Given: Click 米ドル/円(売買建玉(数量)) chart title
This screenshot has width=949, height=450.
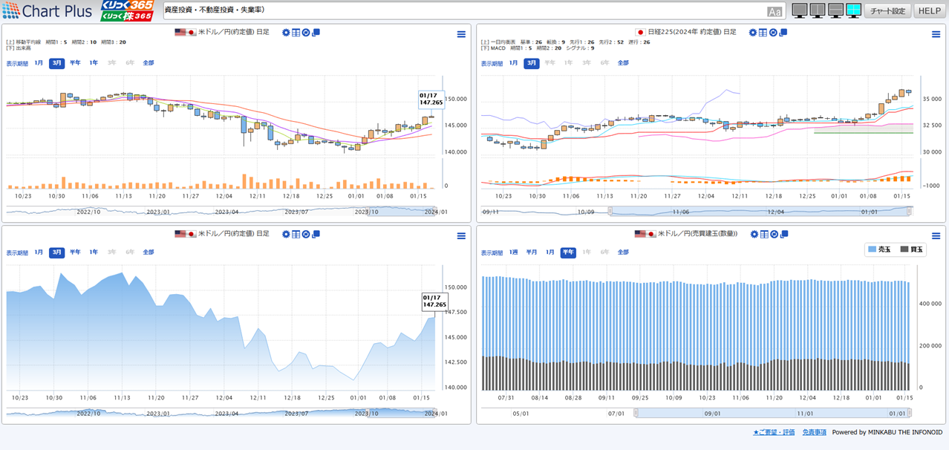Looking at the screenshot, I should 698,234.
